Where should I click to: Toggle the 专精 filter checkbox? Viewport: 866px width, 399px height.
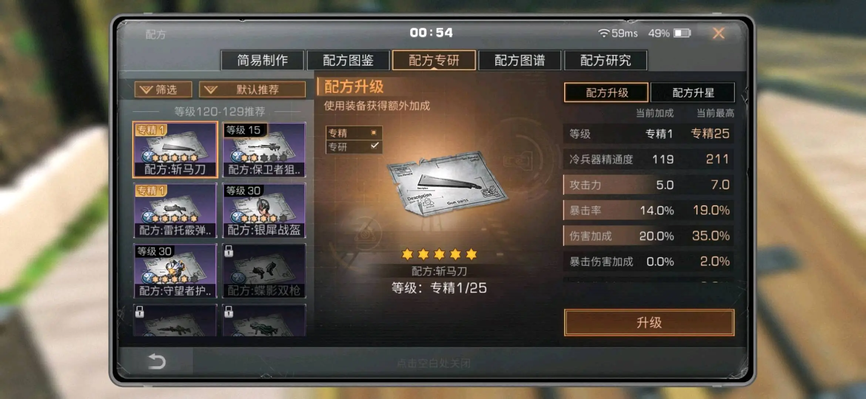coord(374,132)
